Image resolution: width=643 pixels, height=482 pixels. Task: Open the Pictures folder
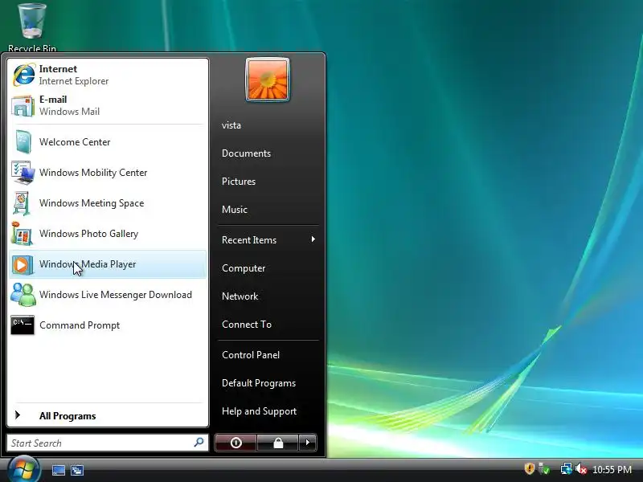tap(239, 182)
